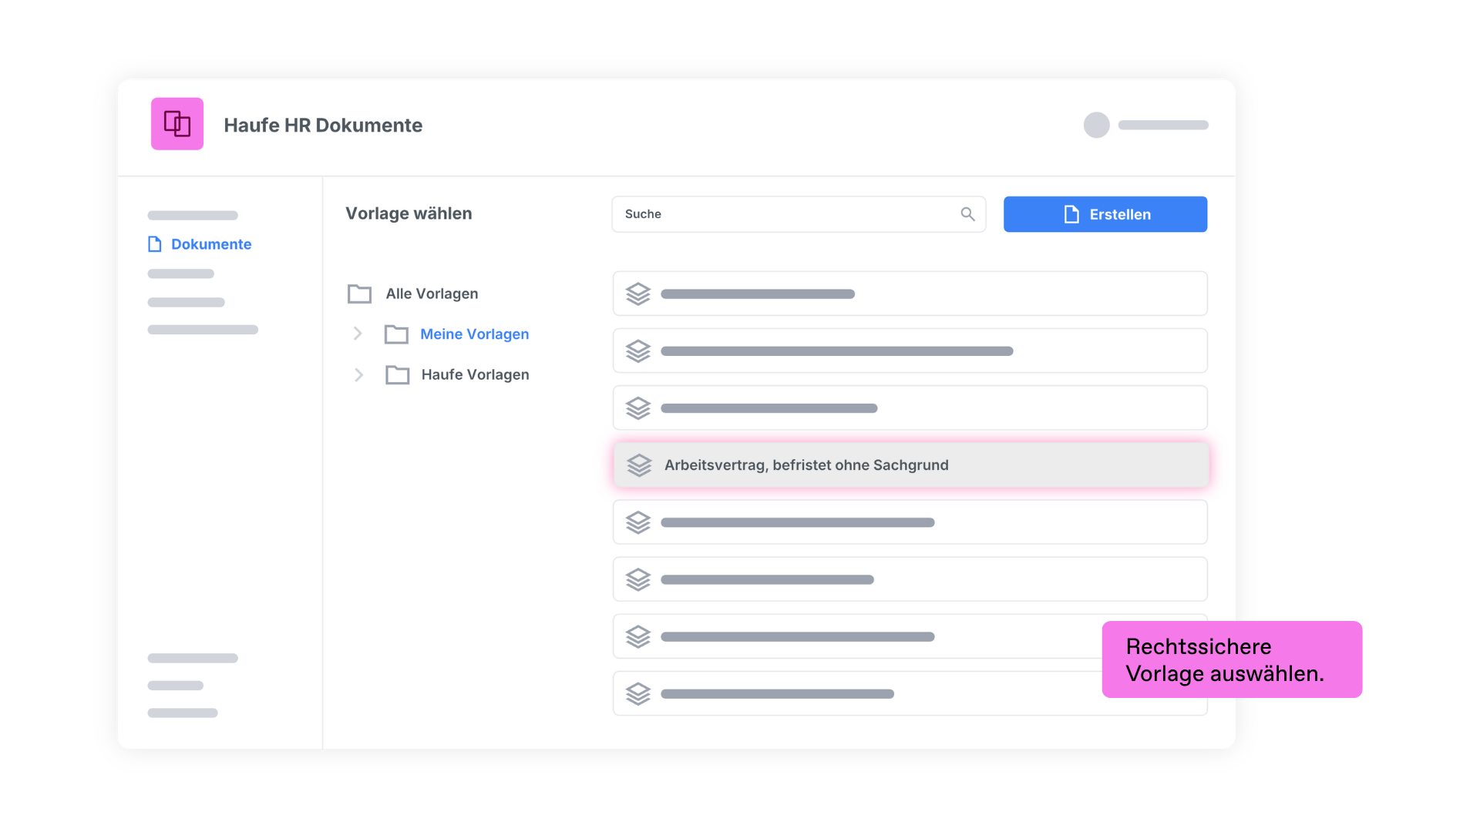Select Haufe Vorlagen folder label
Screen dimensions: 1480x832
tap(475, 374)
